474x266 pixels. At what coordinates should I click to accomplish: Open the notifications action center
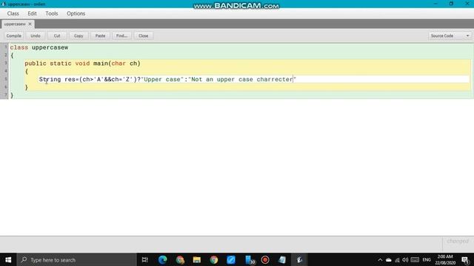point(465,260)
